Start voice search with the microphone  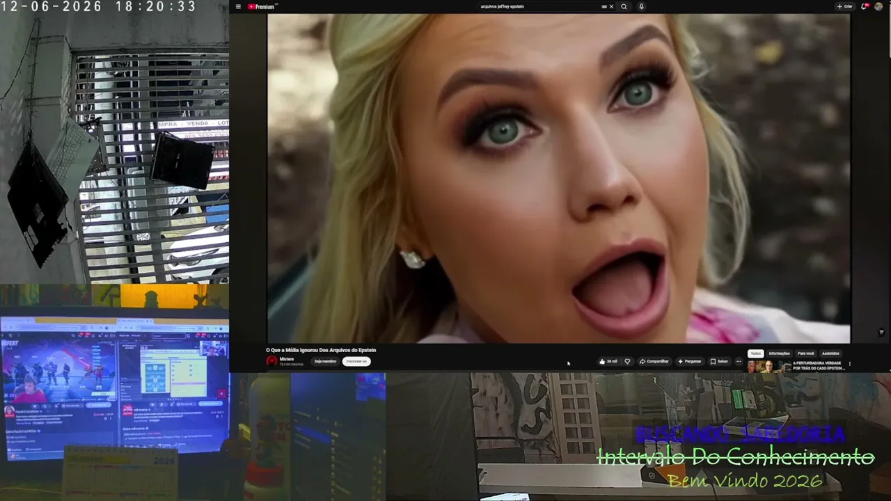641,7
